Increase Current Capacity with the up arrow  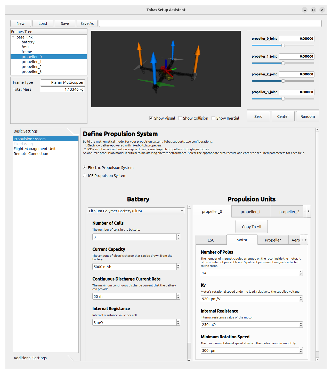[178, 265]
